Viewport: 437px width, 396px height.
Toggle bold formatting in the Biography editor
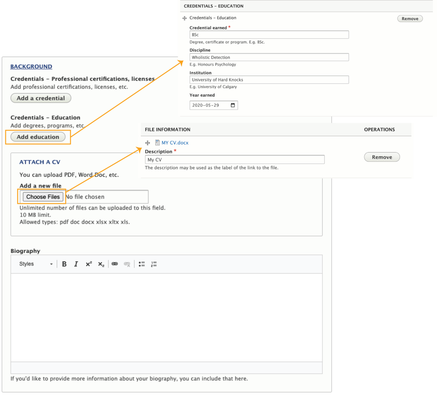64,264
